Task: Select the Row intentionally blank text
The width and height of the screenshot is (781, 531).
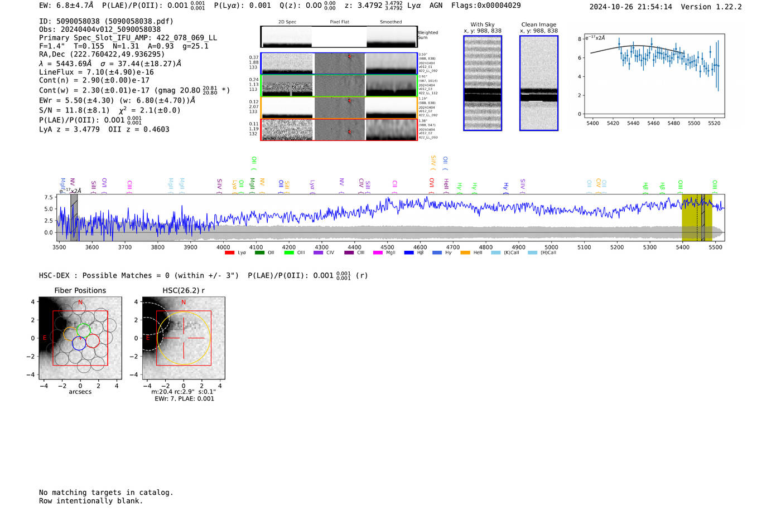Action: 91,501
